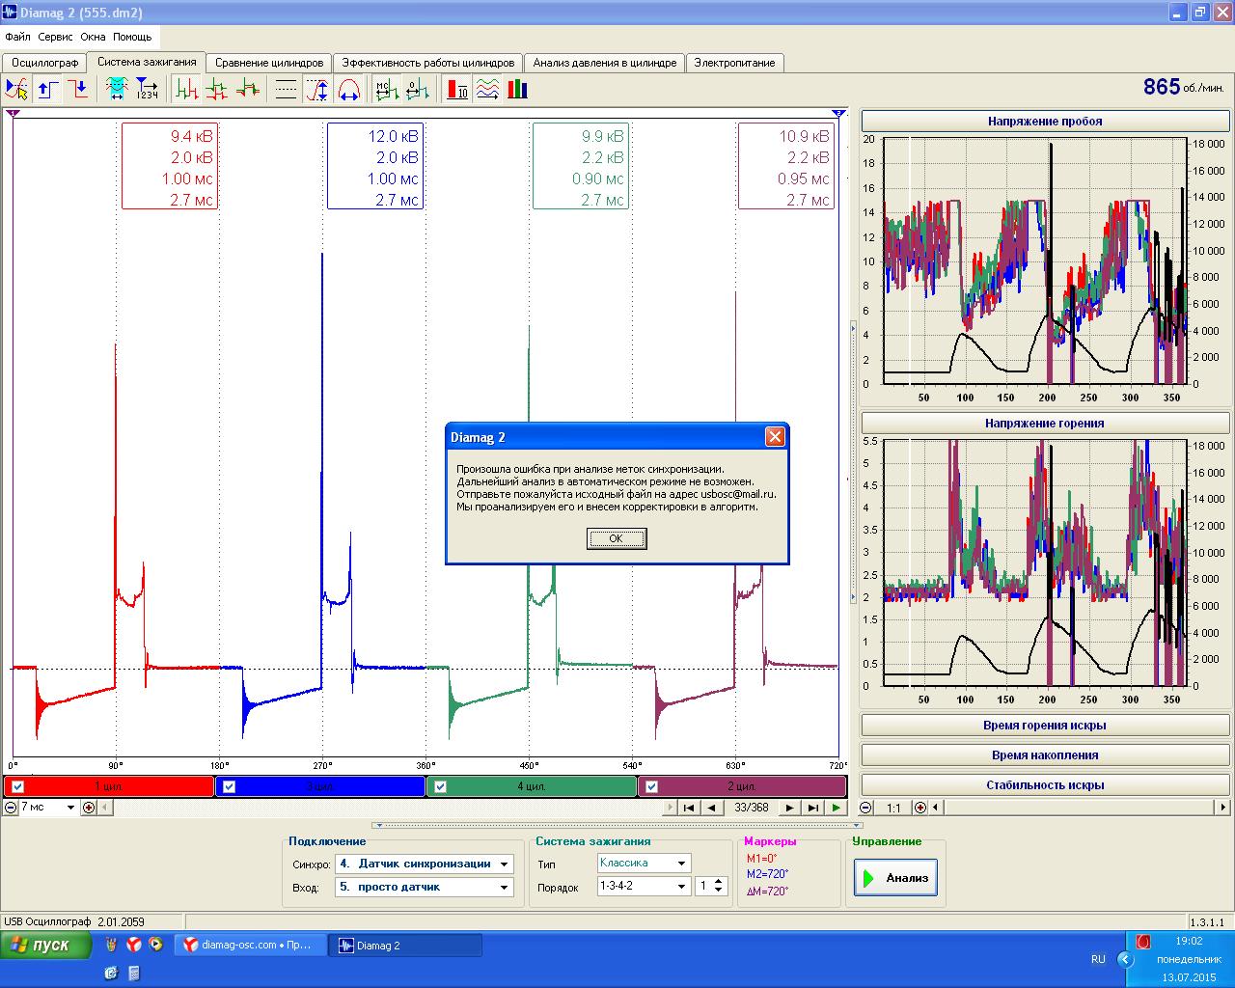The width and height of the screenshot is (1235, 988).
Task: Click the zero-offset waveform measurement icon
Action: tap(418, 90)
